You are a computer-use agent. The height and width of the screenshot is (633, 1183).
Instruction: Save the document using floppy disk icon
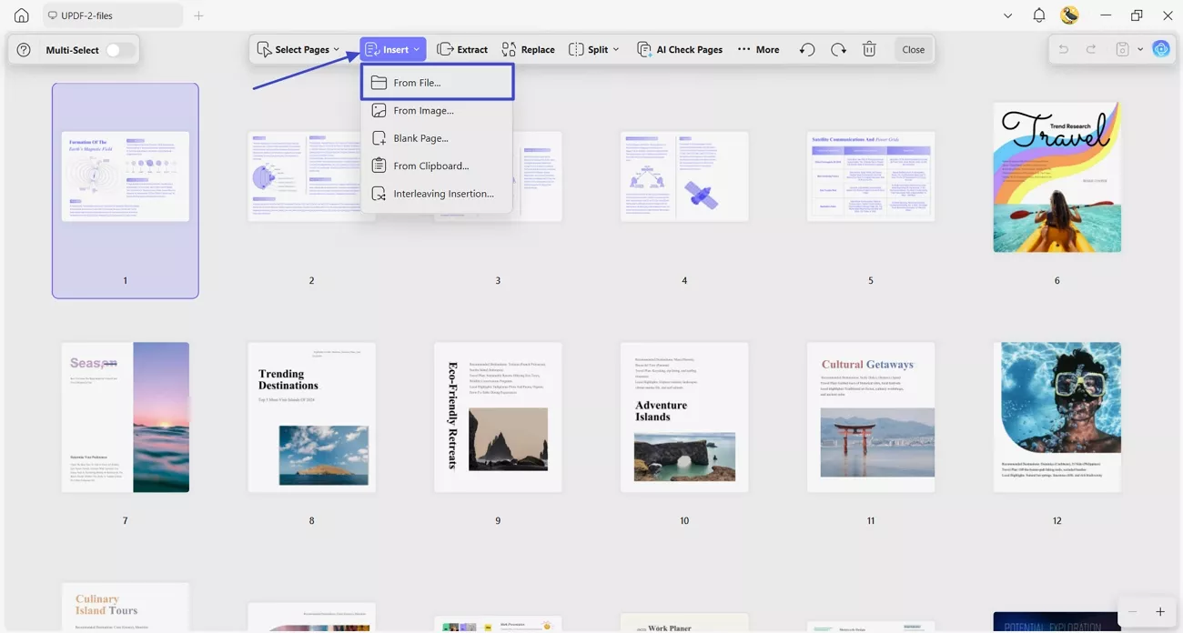(1121, 49)
